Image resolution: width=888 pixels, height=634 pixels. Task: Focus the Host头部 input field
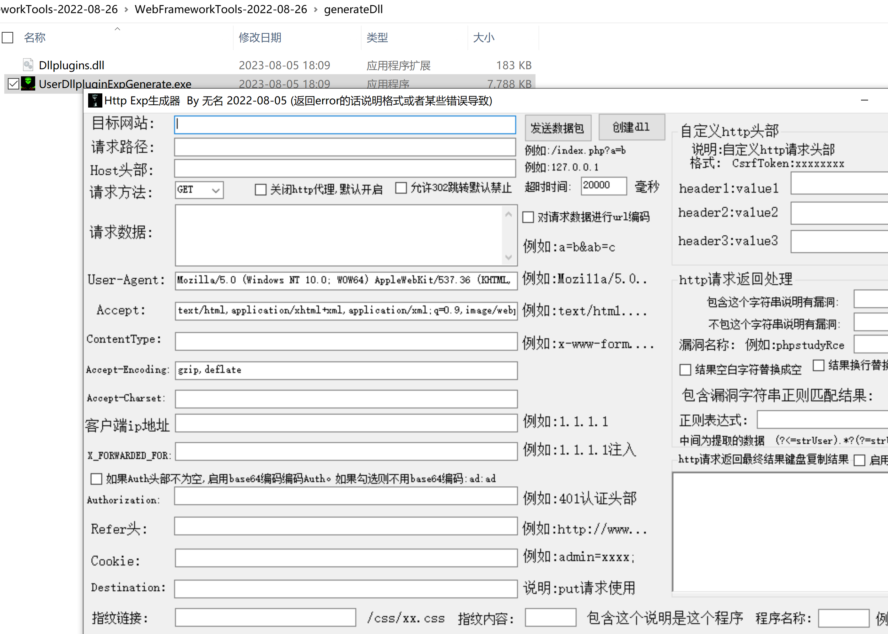click(x=345, y=169)
